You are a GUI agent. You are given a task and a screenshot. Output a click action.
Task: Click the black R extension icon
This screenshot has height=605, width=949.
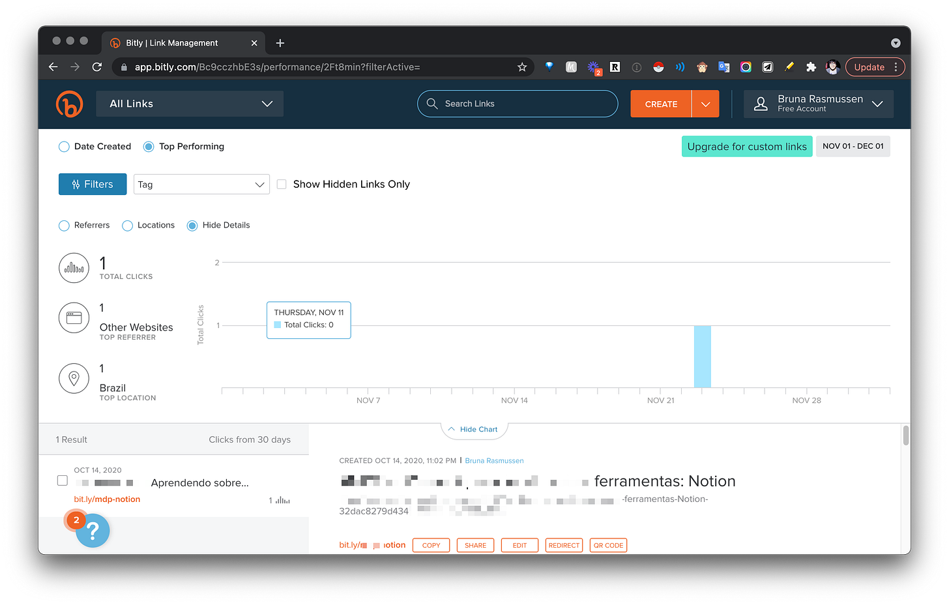[x=615, y=67]
